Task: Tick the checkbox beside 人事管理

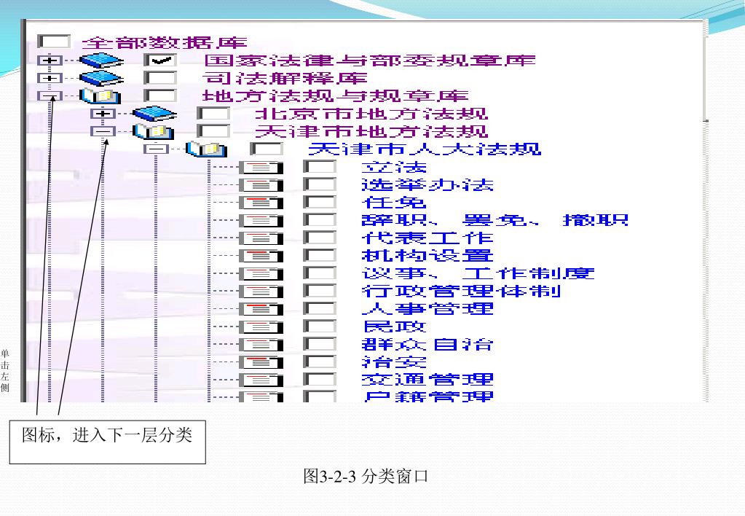Action: tap(320, 308)
